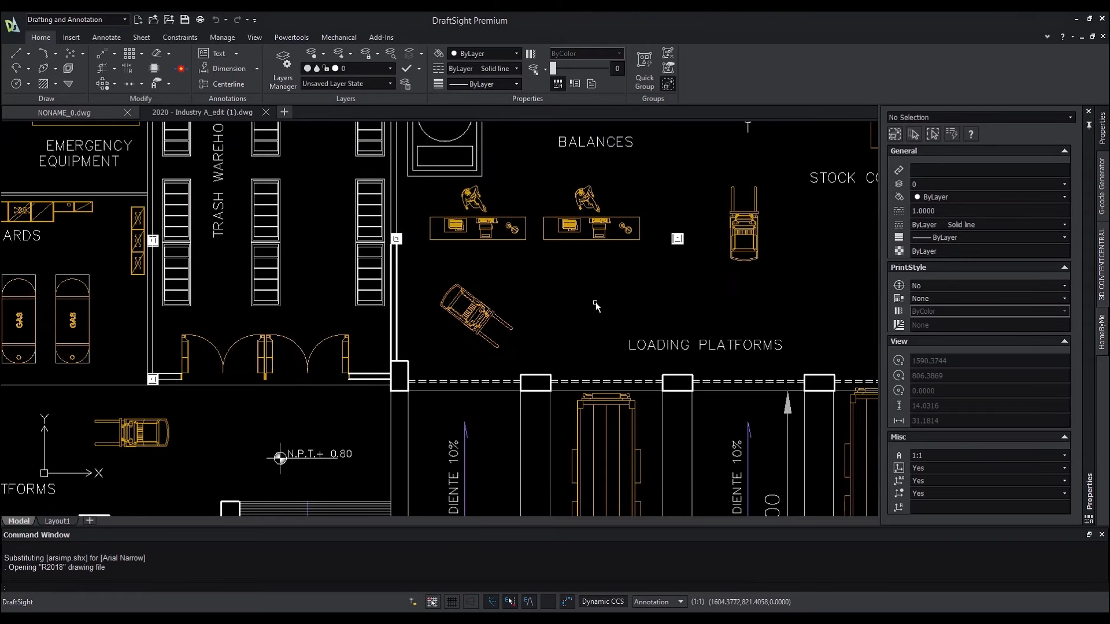1110x624 pixels.
Task: Click the Add new drawing tab button
Action: click(x=284, y=112)
